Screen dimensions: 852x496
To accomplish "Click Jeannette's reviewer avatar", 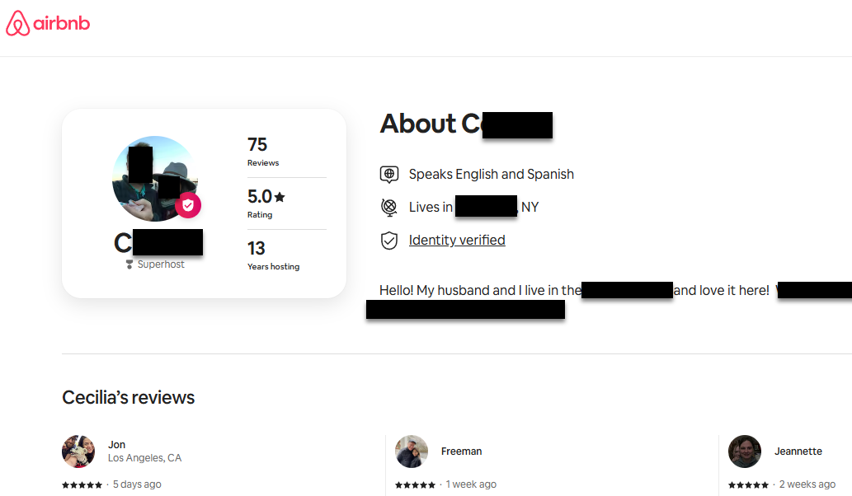I will pos(745,452).
